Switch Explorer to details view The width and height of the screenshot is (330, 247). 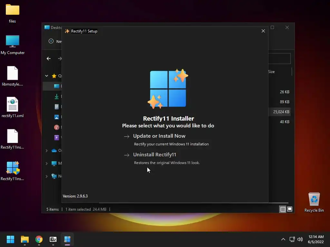pyautogui.click(x=283, y=209)
